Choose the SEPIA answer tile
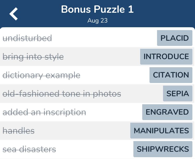195x159 pixels. (x=178, y=93)
